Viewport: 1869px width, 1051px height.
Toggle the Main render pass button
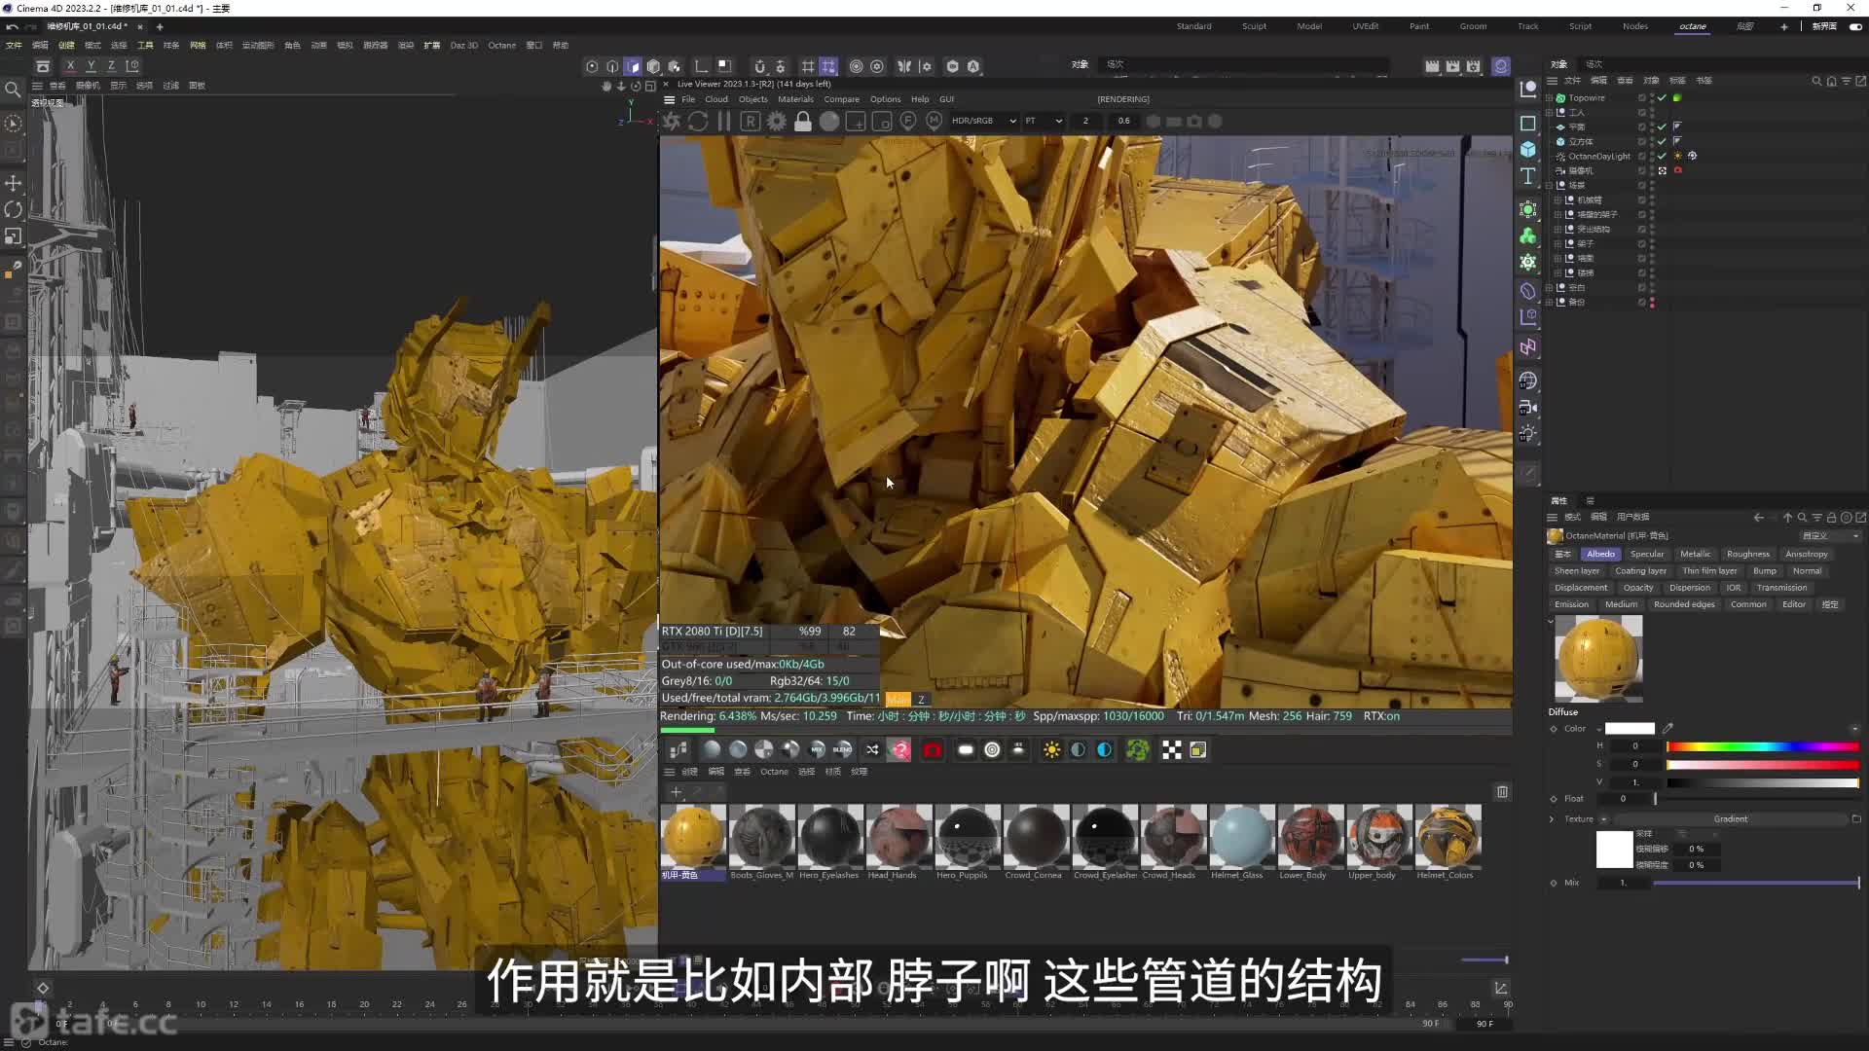coord(898,699)
